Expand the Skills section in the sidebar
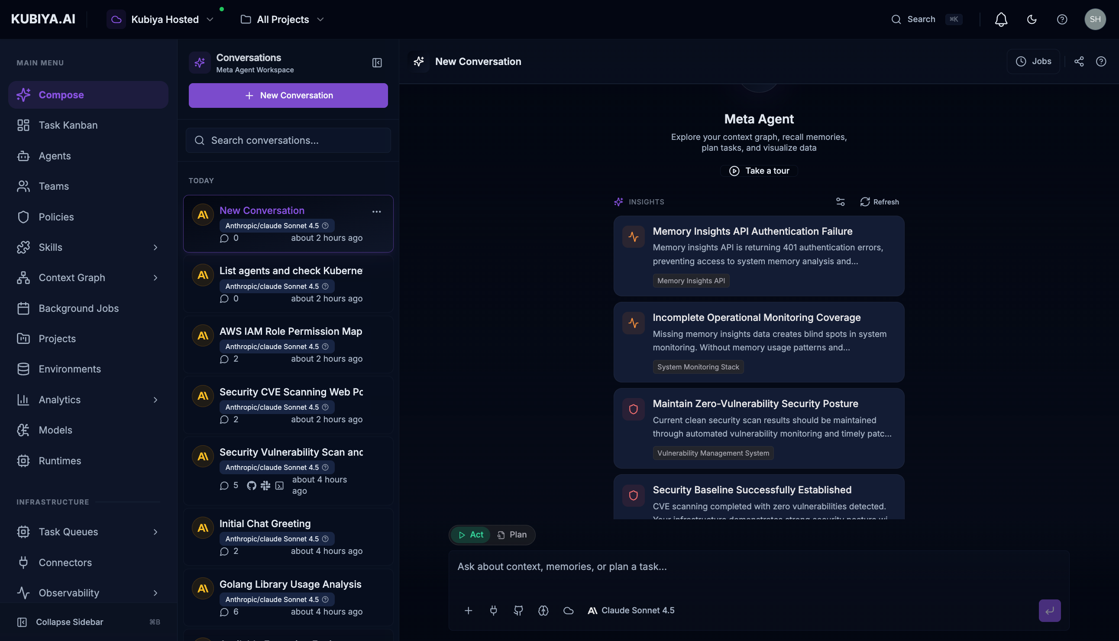Image resolution: width=1119 pixels, height=641 pixels. tap(155, 247)
